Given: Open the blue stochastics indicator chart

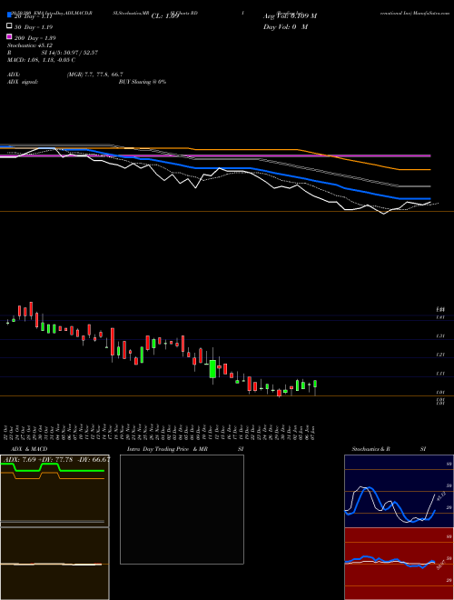Looking at the screenshot, I should (397, 491).
